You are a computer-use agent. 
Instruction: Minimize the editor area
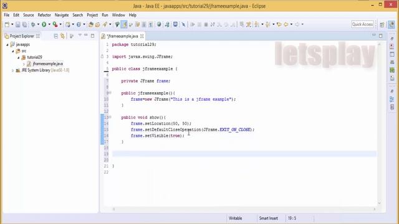pos(374,35)
